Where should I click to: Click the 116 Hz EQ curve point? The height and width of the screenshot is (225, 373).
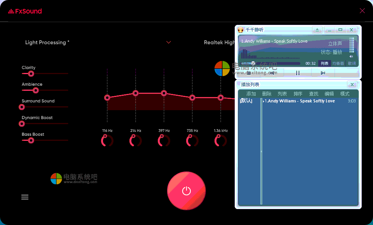(107, 98)
